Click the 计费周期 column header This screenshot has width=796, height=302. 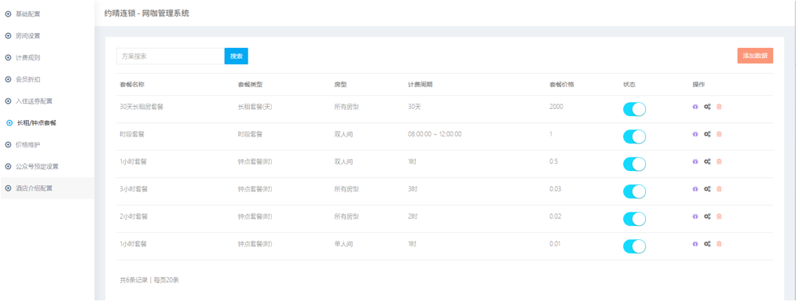(x=420, y=84)
